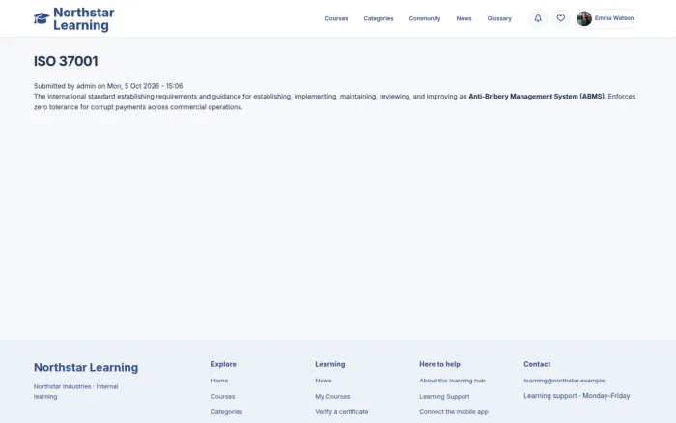Open My Courses in the footer
Screen dimensions: 676x423
[x=332, y=396]
